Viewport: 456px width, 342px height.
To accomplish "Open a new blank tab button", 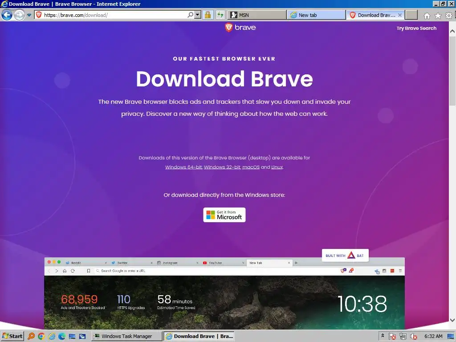I will (x=411, y=15).
